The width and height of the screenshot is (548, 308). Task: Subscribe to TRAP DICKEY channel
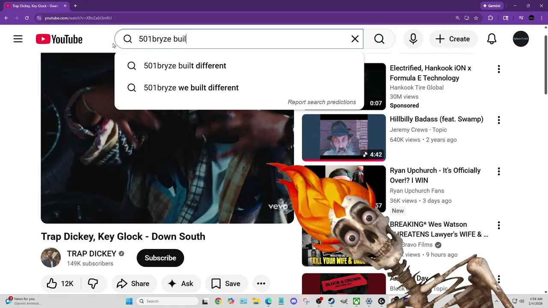pos(160,258)
